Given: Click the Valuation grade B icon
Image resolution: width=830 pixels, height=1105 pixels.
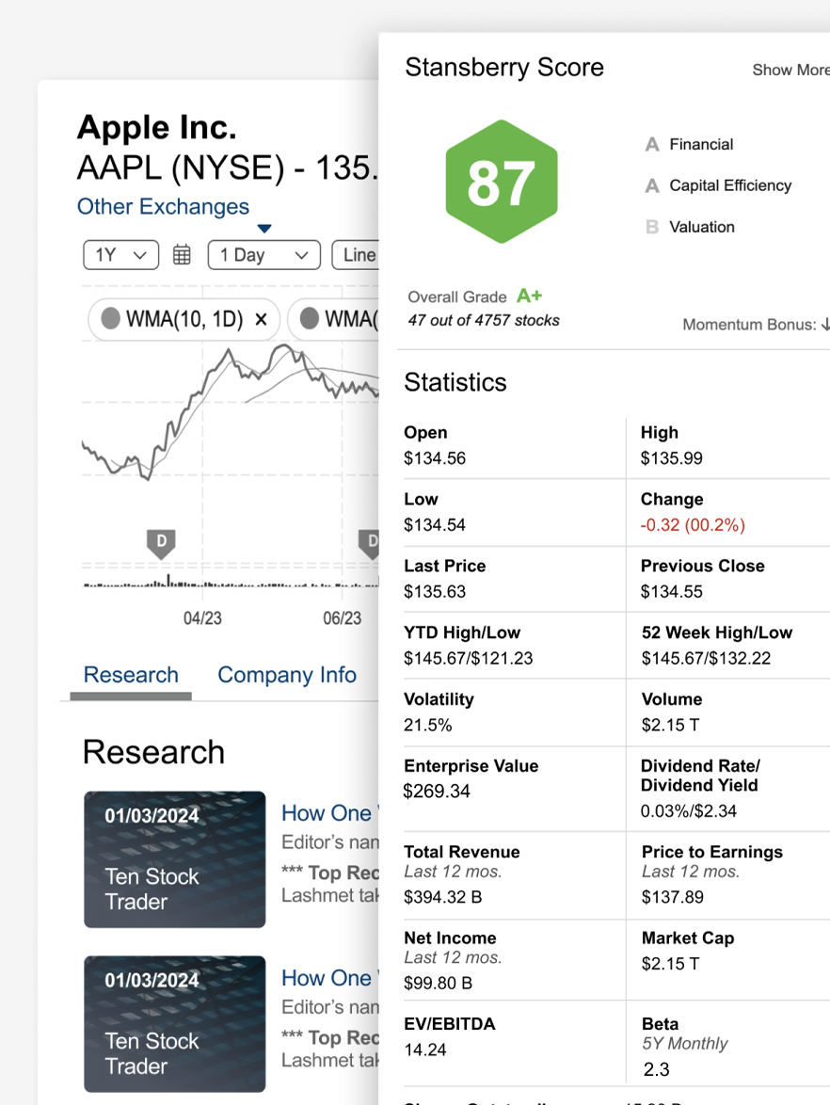Looking at the screenshot, I should click(652, 227).
